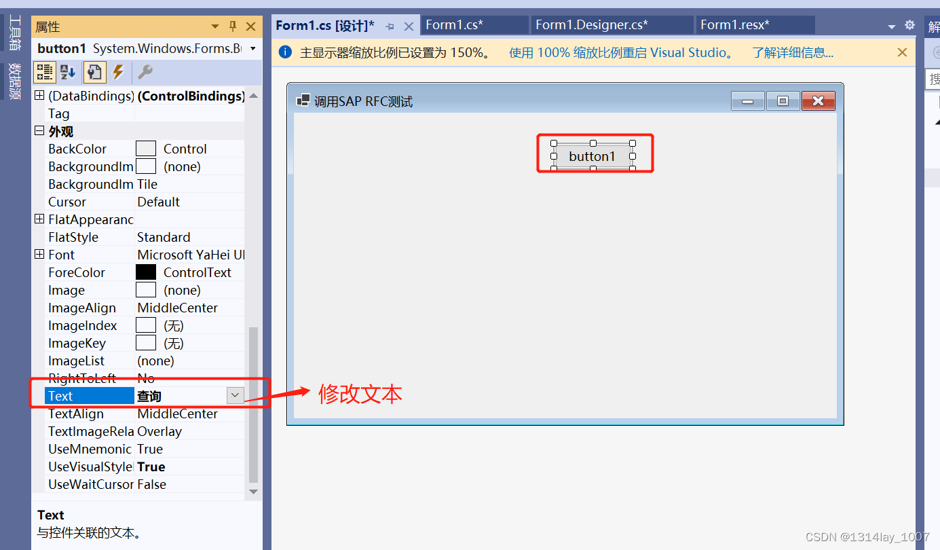Select the (ControlBindings) value
Viewport: 940px width, 550px height.
(x=191, y=96)
